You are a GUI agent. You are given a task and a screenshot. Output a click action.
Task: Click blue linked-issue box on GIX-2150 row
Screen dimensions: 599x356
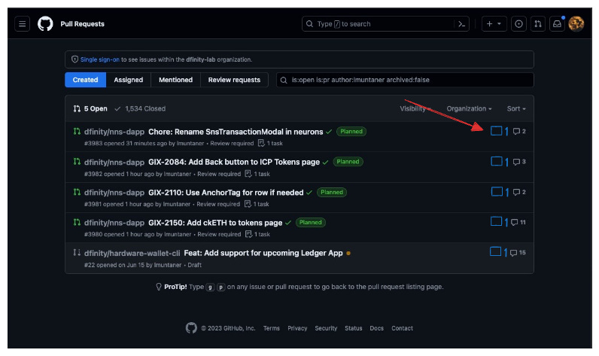(496, 221)
